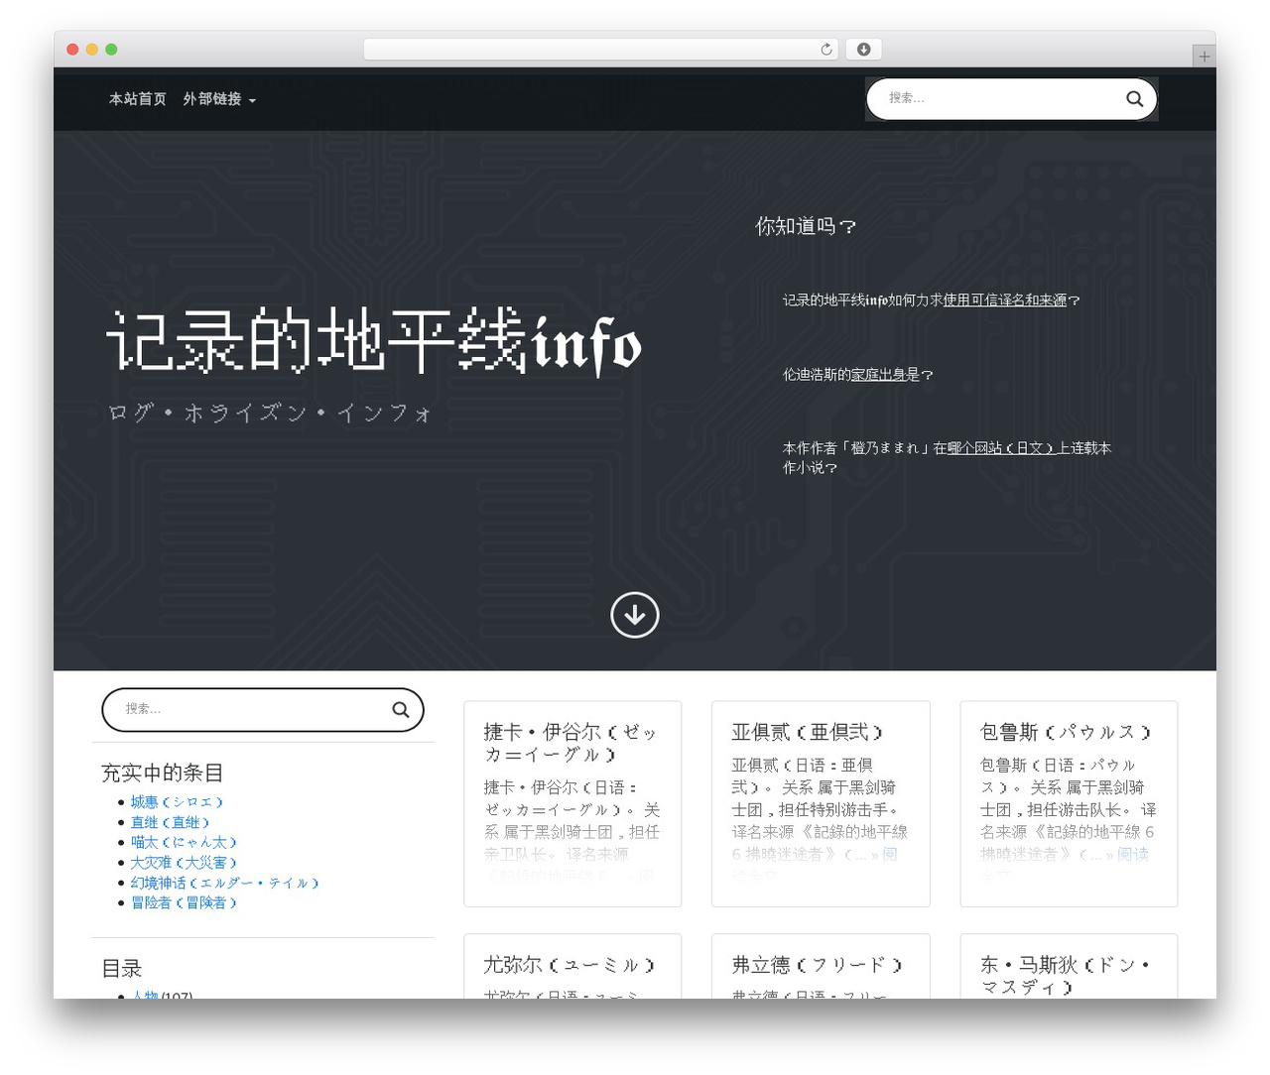The image size is (1270, 1075).
Task: Open the 弗立德（フリード） card title
Action: pyautogui.click(x=818, y=965)
